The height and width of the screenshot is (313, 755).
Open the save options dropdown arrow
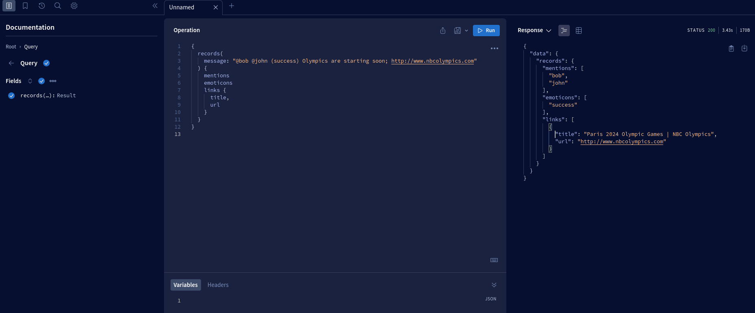click(x=466, y=31)
